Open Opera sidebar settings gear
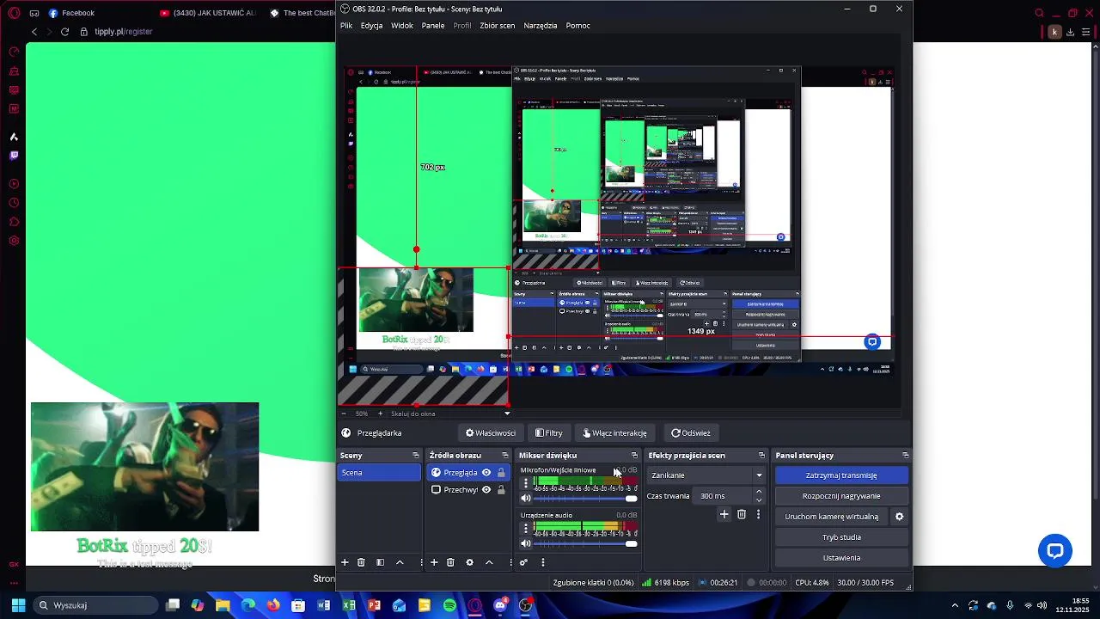The image size is (1100, 619). 14,240
